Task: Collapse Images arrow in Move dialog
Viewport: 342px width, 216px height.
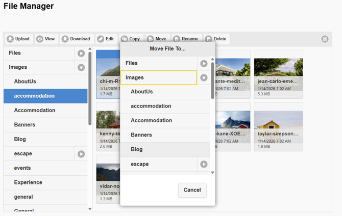Action: pyautogui.click(x=204, y=78)
